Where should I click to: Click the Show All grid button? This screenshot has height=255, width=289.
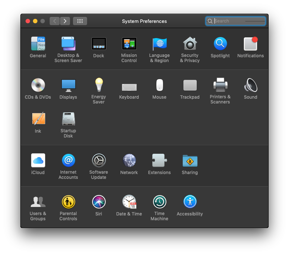click(x=80, y=21)
